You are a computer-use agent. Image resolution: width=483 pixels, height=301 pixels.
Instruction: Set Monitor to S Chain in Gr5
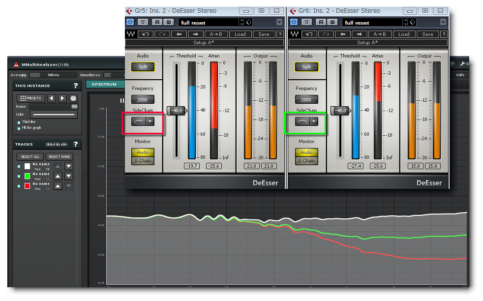point(143,161)
